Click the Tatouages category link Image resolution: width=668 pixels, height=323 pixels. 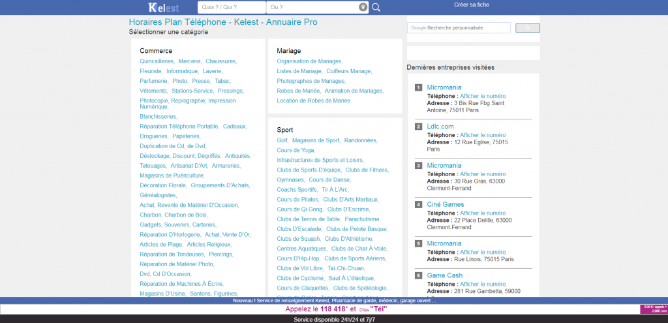[x=153, y=165]
